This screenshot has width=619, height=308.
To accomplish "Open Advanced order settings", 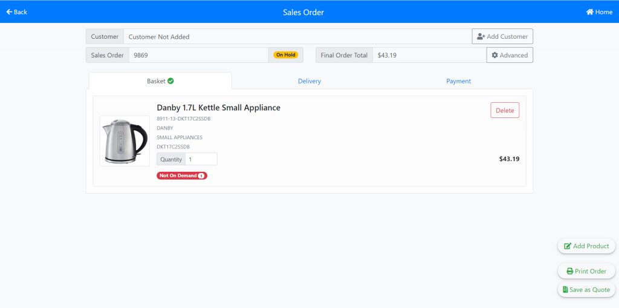I will [510, 55].
